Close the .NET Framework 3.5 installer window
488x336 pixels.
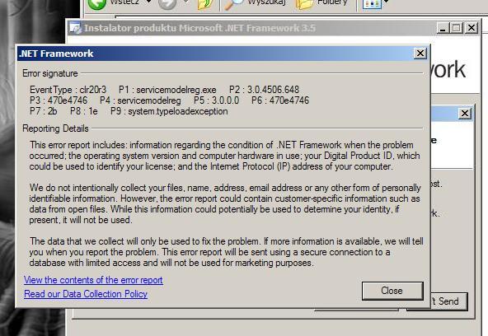(x=472, y=28)
